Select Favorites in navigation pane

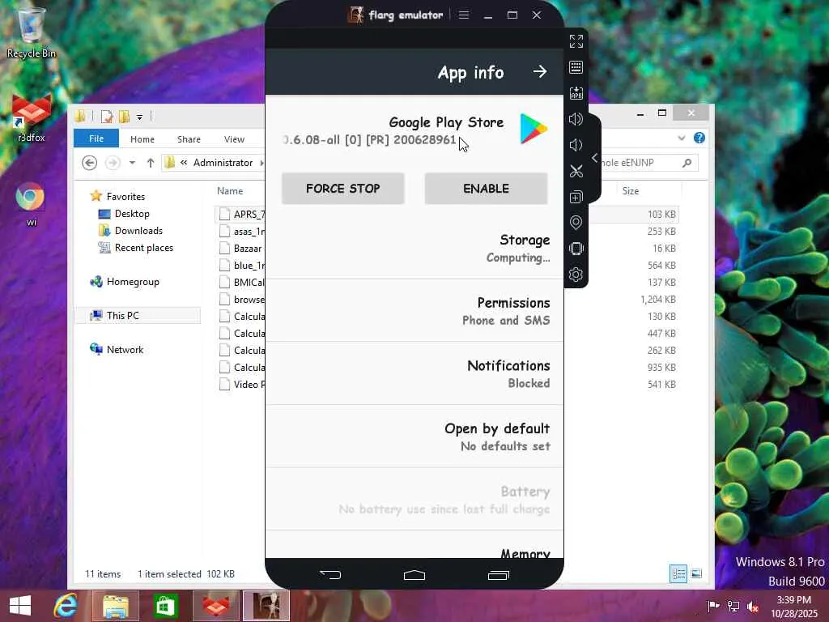pos(125,197)
